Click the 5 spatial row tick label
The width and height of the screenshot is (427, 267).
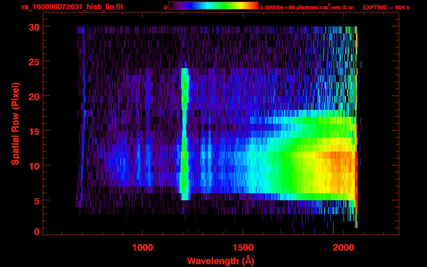(37, 201)
